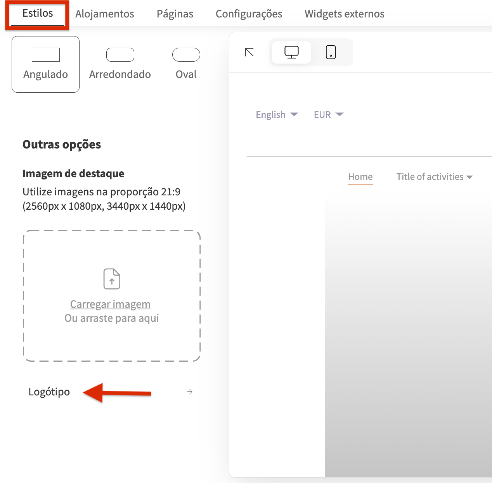
Task: Switch to the Configurações tab
Action: [249, 14]
